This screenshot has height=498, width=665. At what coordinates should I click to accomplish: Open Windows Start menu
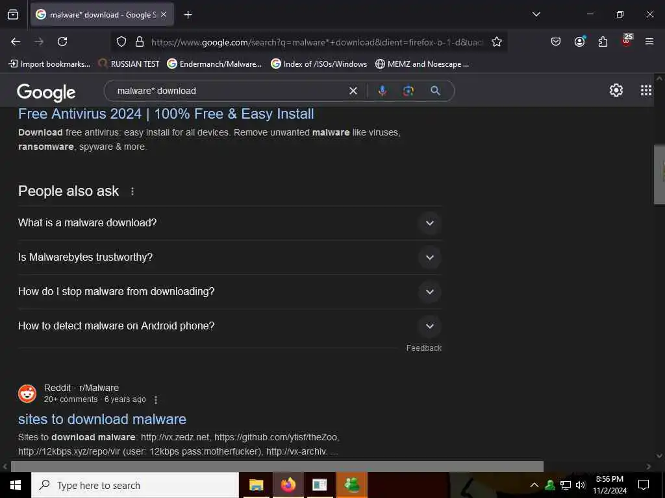[16, 485]
